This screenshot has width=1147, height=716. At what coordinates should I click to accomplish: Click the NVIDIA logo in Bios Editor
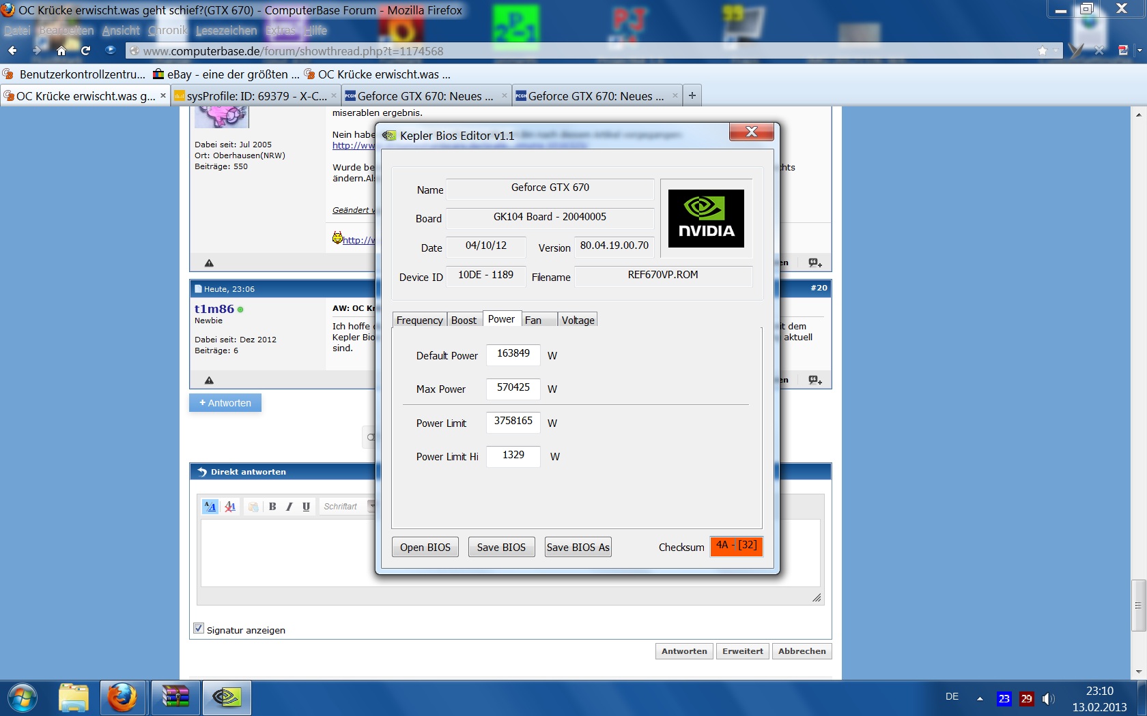click(x=706, y=218)
